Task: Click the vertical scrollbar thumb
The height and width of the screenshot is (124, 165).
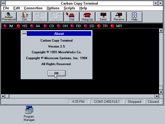Action: (161, 88)
